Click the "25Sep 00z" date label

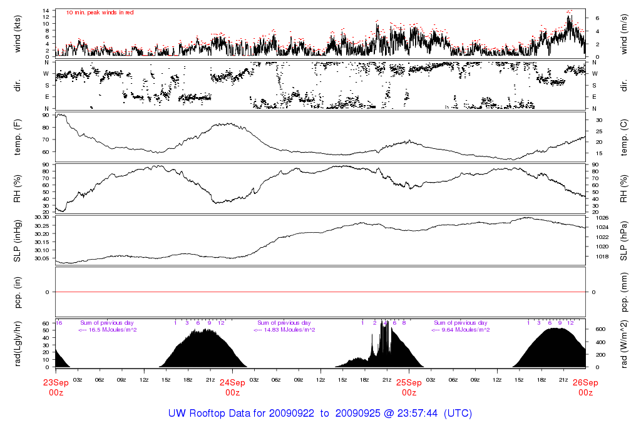click(409, 387)
